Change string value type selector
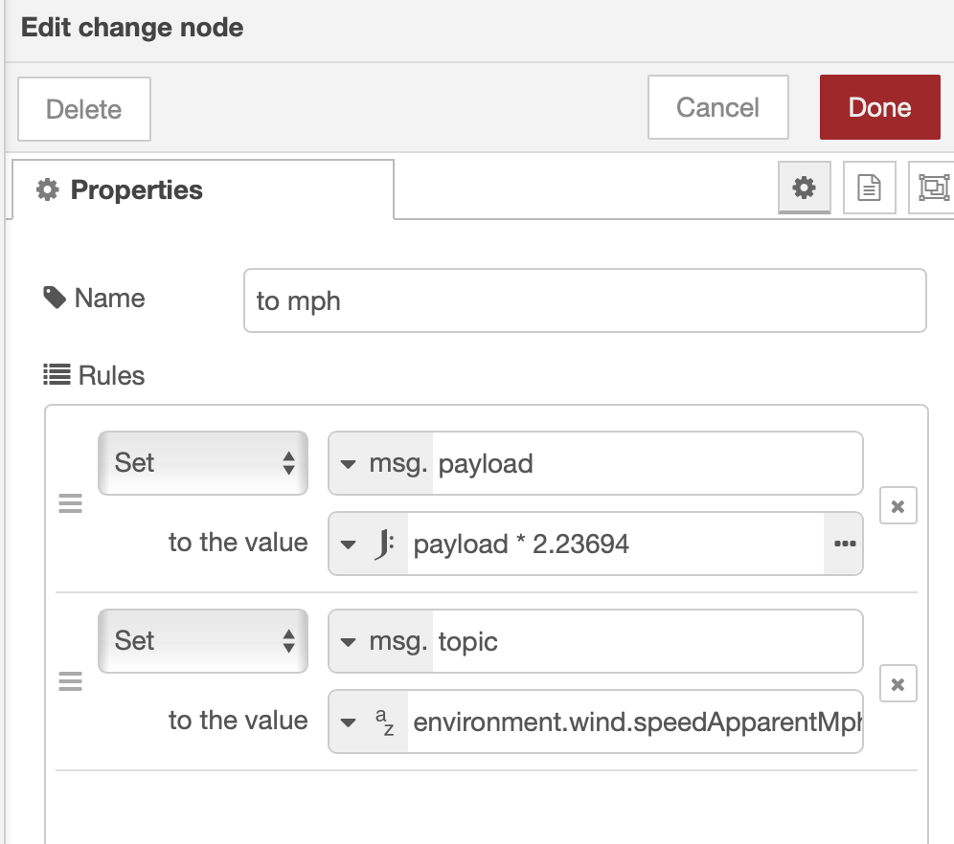Image resolution: width=954 pixels, height=844 pixels. point(369,722)
